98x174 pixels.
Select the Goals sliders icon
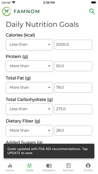[x=29, y=165]
